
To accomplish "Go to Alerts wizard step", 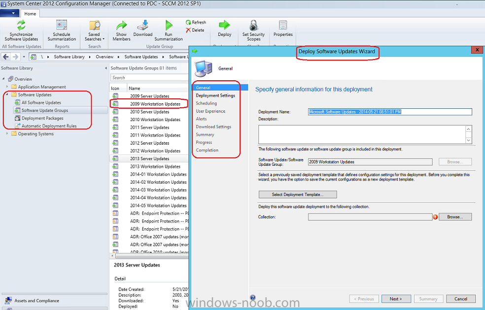I will 201,119.
